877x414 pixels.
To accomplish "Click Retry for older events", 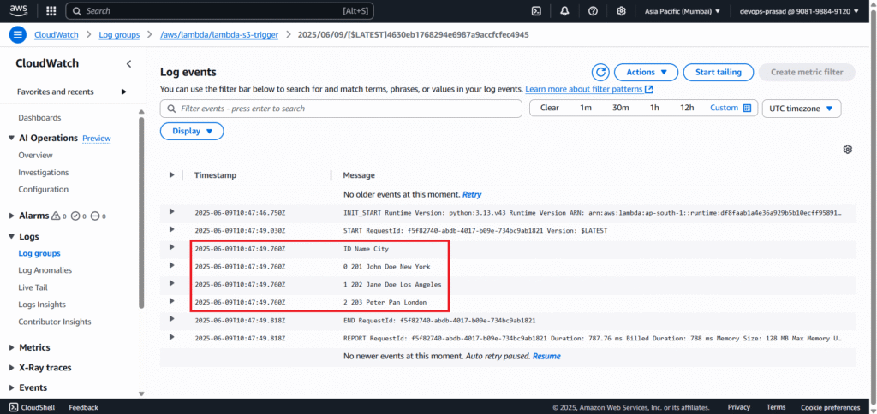I will point(472,194).
